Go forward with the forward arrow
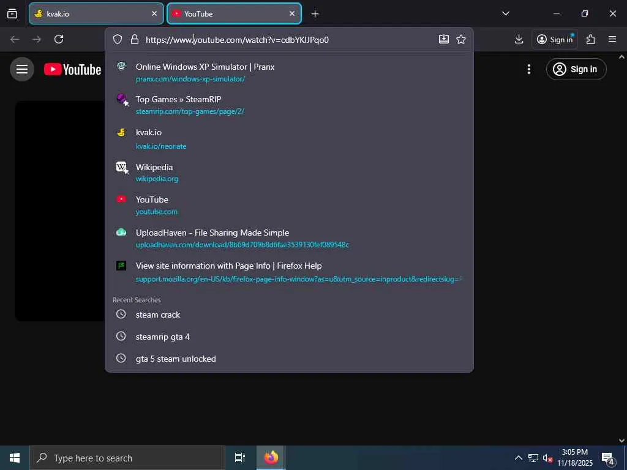The width and height of the screenshot is (627, 470). point(37,39)
